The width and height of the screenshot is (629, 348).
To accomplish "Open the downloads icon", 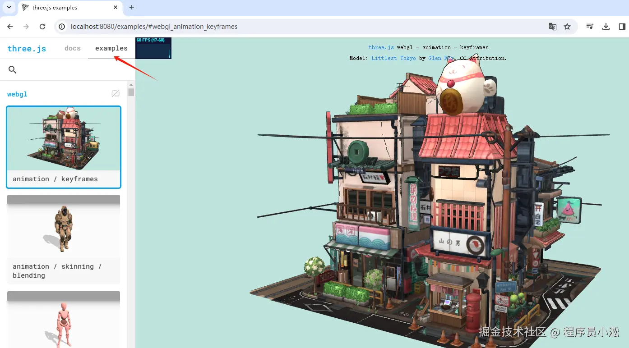I will click(606, 27).
